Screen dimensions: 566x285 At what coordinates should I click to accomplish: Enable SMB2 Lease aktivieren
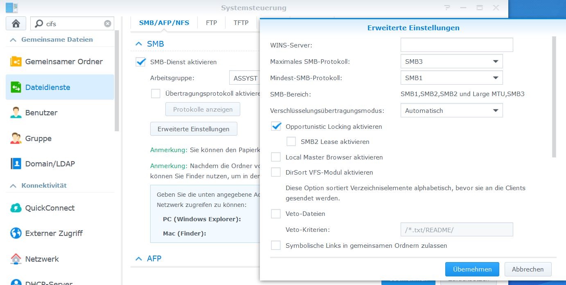[x=291, y=141]
